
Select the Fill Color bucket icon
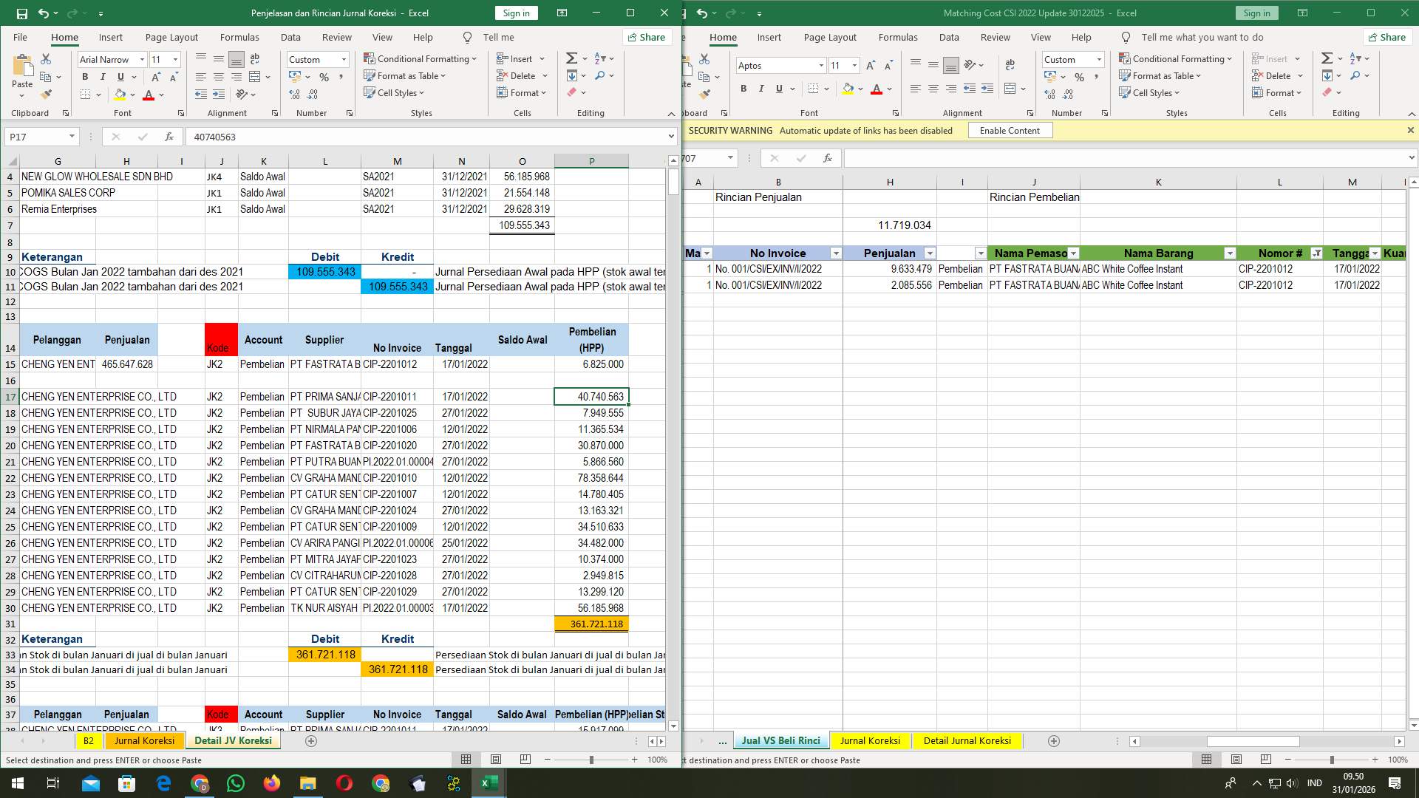click(x=119, y=95)
